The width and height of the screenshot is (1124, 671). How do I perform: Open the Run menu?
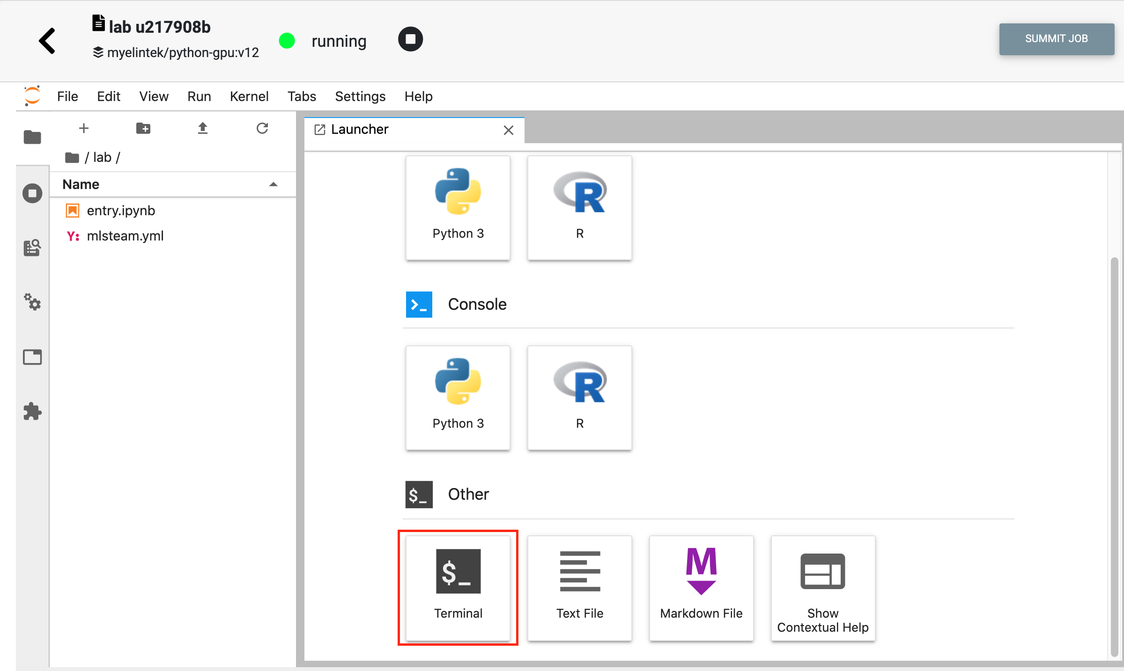pos(199,96)
